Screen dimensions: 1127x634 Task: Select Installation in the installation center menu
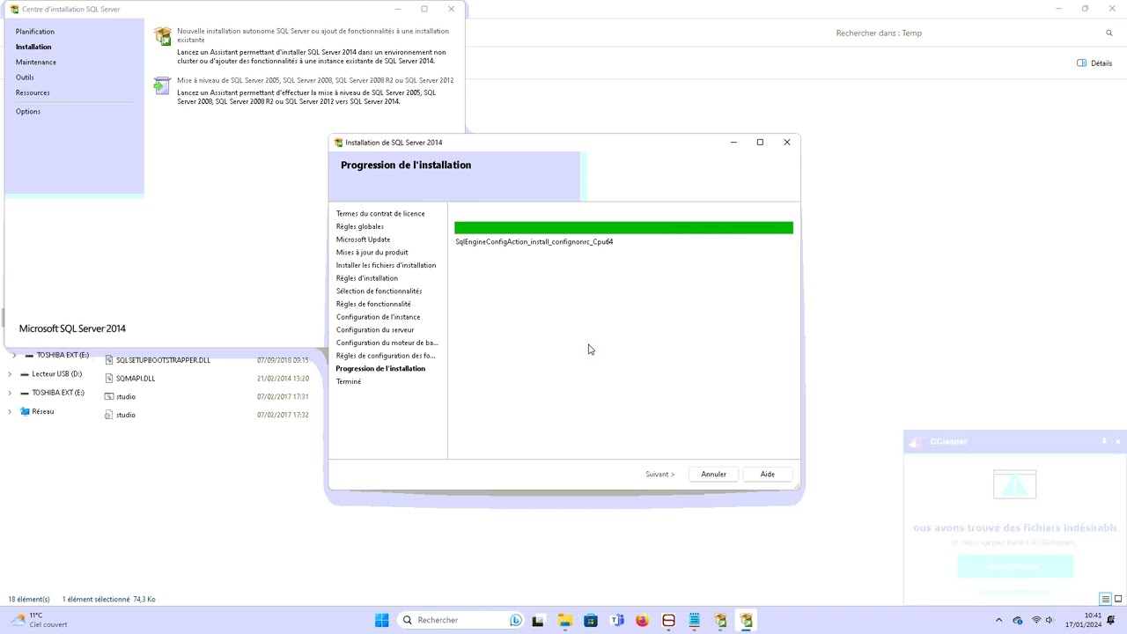[x=33, y=47]
